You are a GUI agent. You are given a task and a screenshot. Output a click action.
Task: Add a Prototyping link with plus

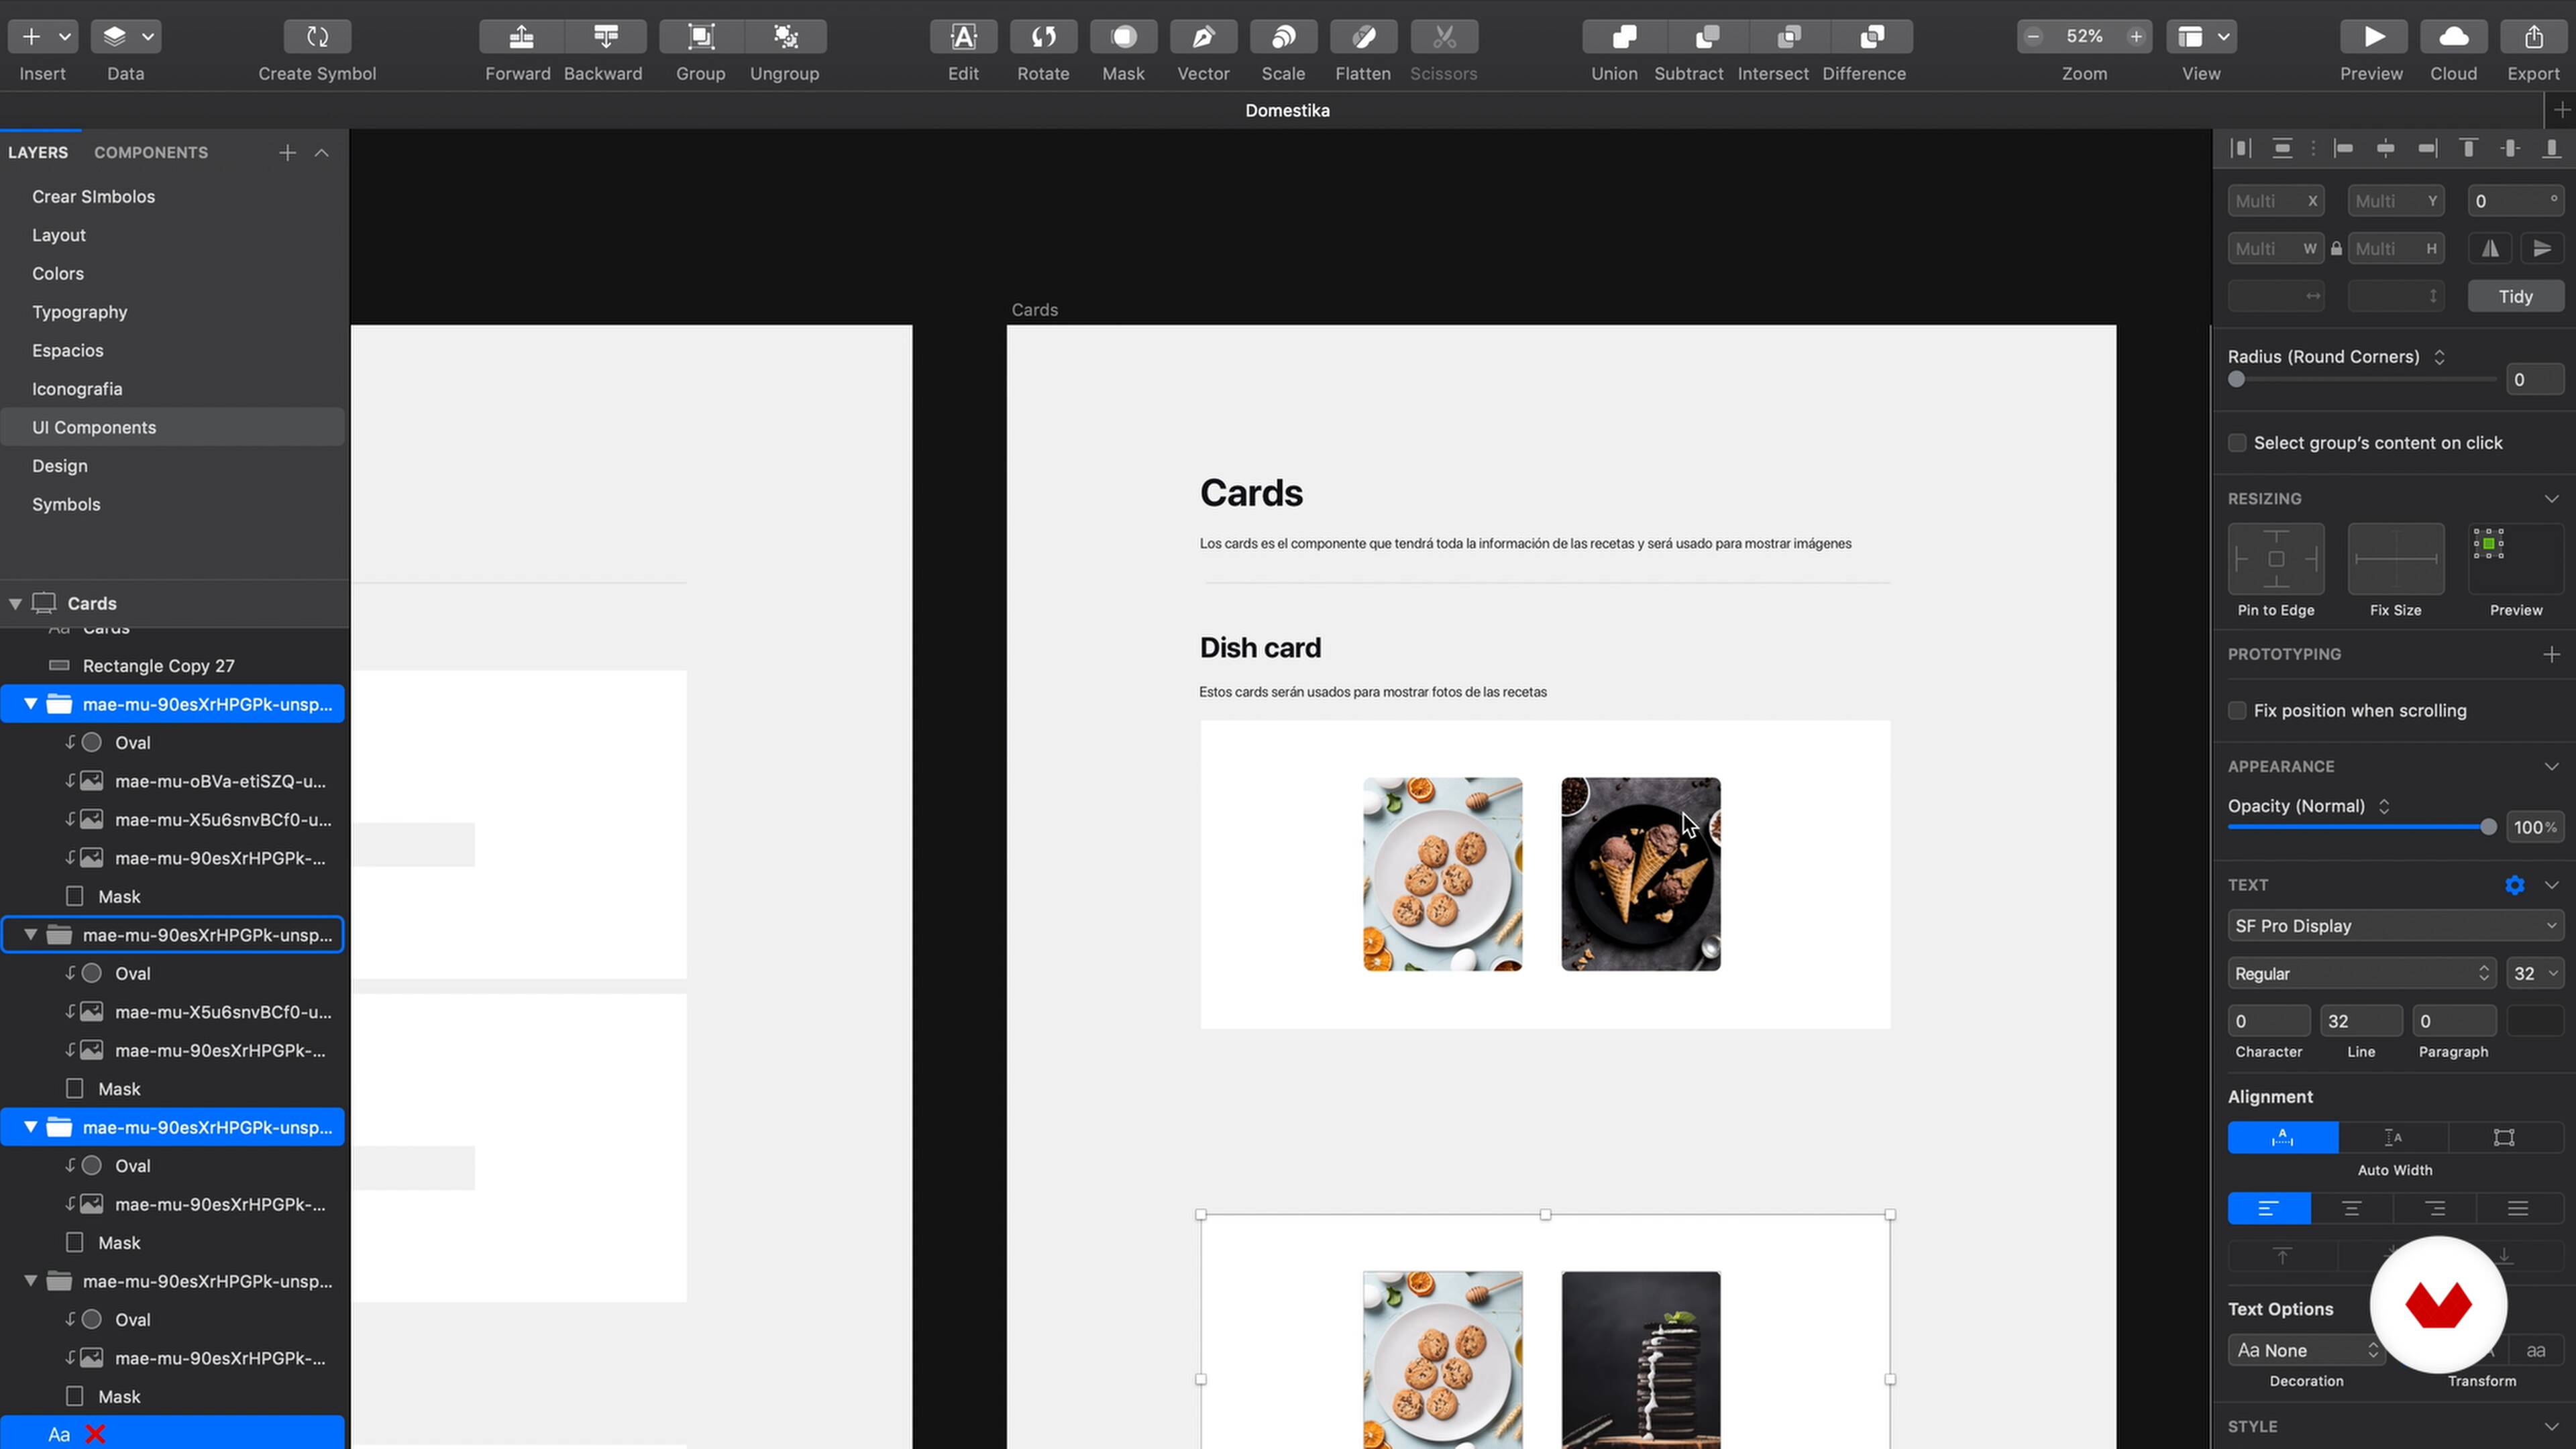click(2551, 654)
